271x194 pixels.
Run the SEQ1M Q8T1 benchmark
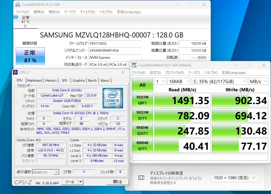point(142,100)
